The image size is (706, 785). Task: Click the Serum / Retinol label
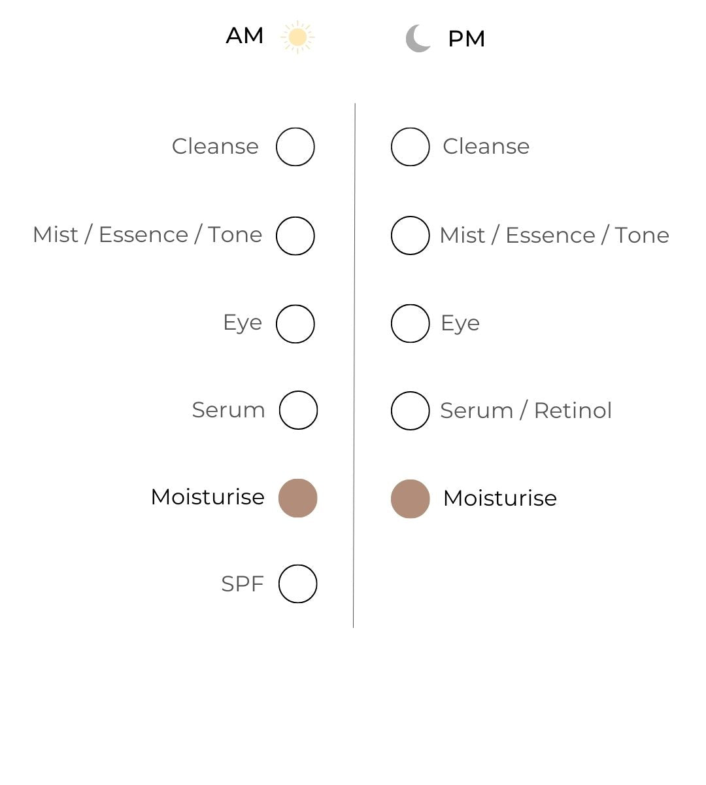pos(526,411)
